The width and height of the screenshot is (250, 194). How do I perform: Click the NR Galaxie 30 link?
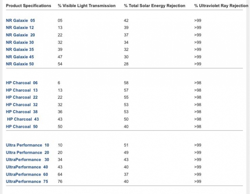click(x=20, y=43)
